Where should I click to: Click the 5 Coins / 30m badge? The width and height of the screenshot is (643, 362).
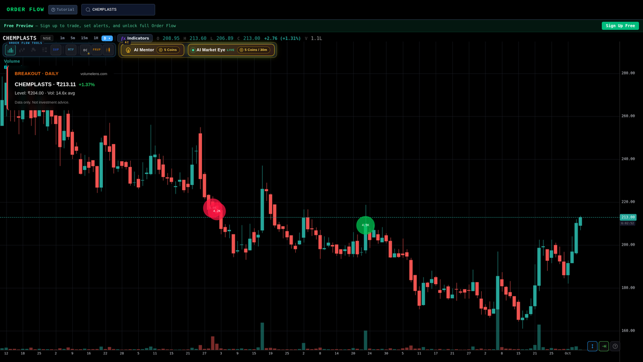click(x=254, y=50)
